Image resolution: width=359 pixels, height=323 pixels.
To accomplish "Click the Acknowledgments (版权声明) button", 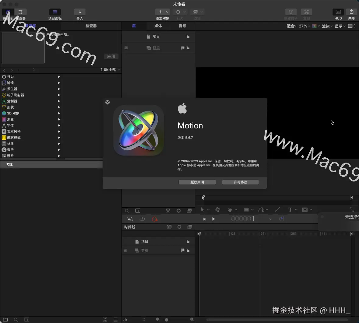I will pos(197,182).
